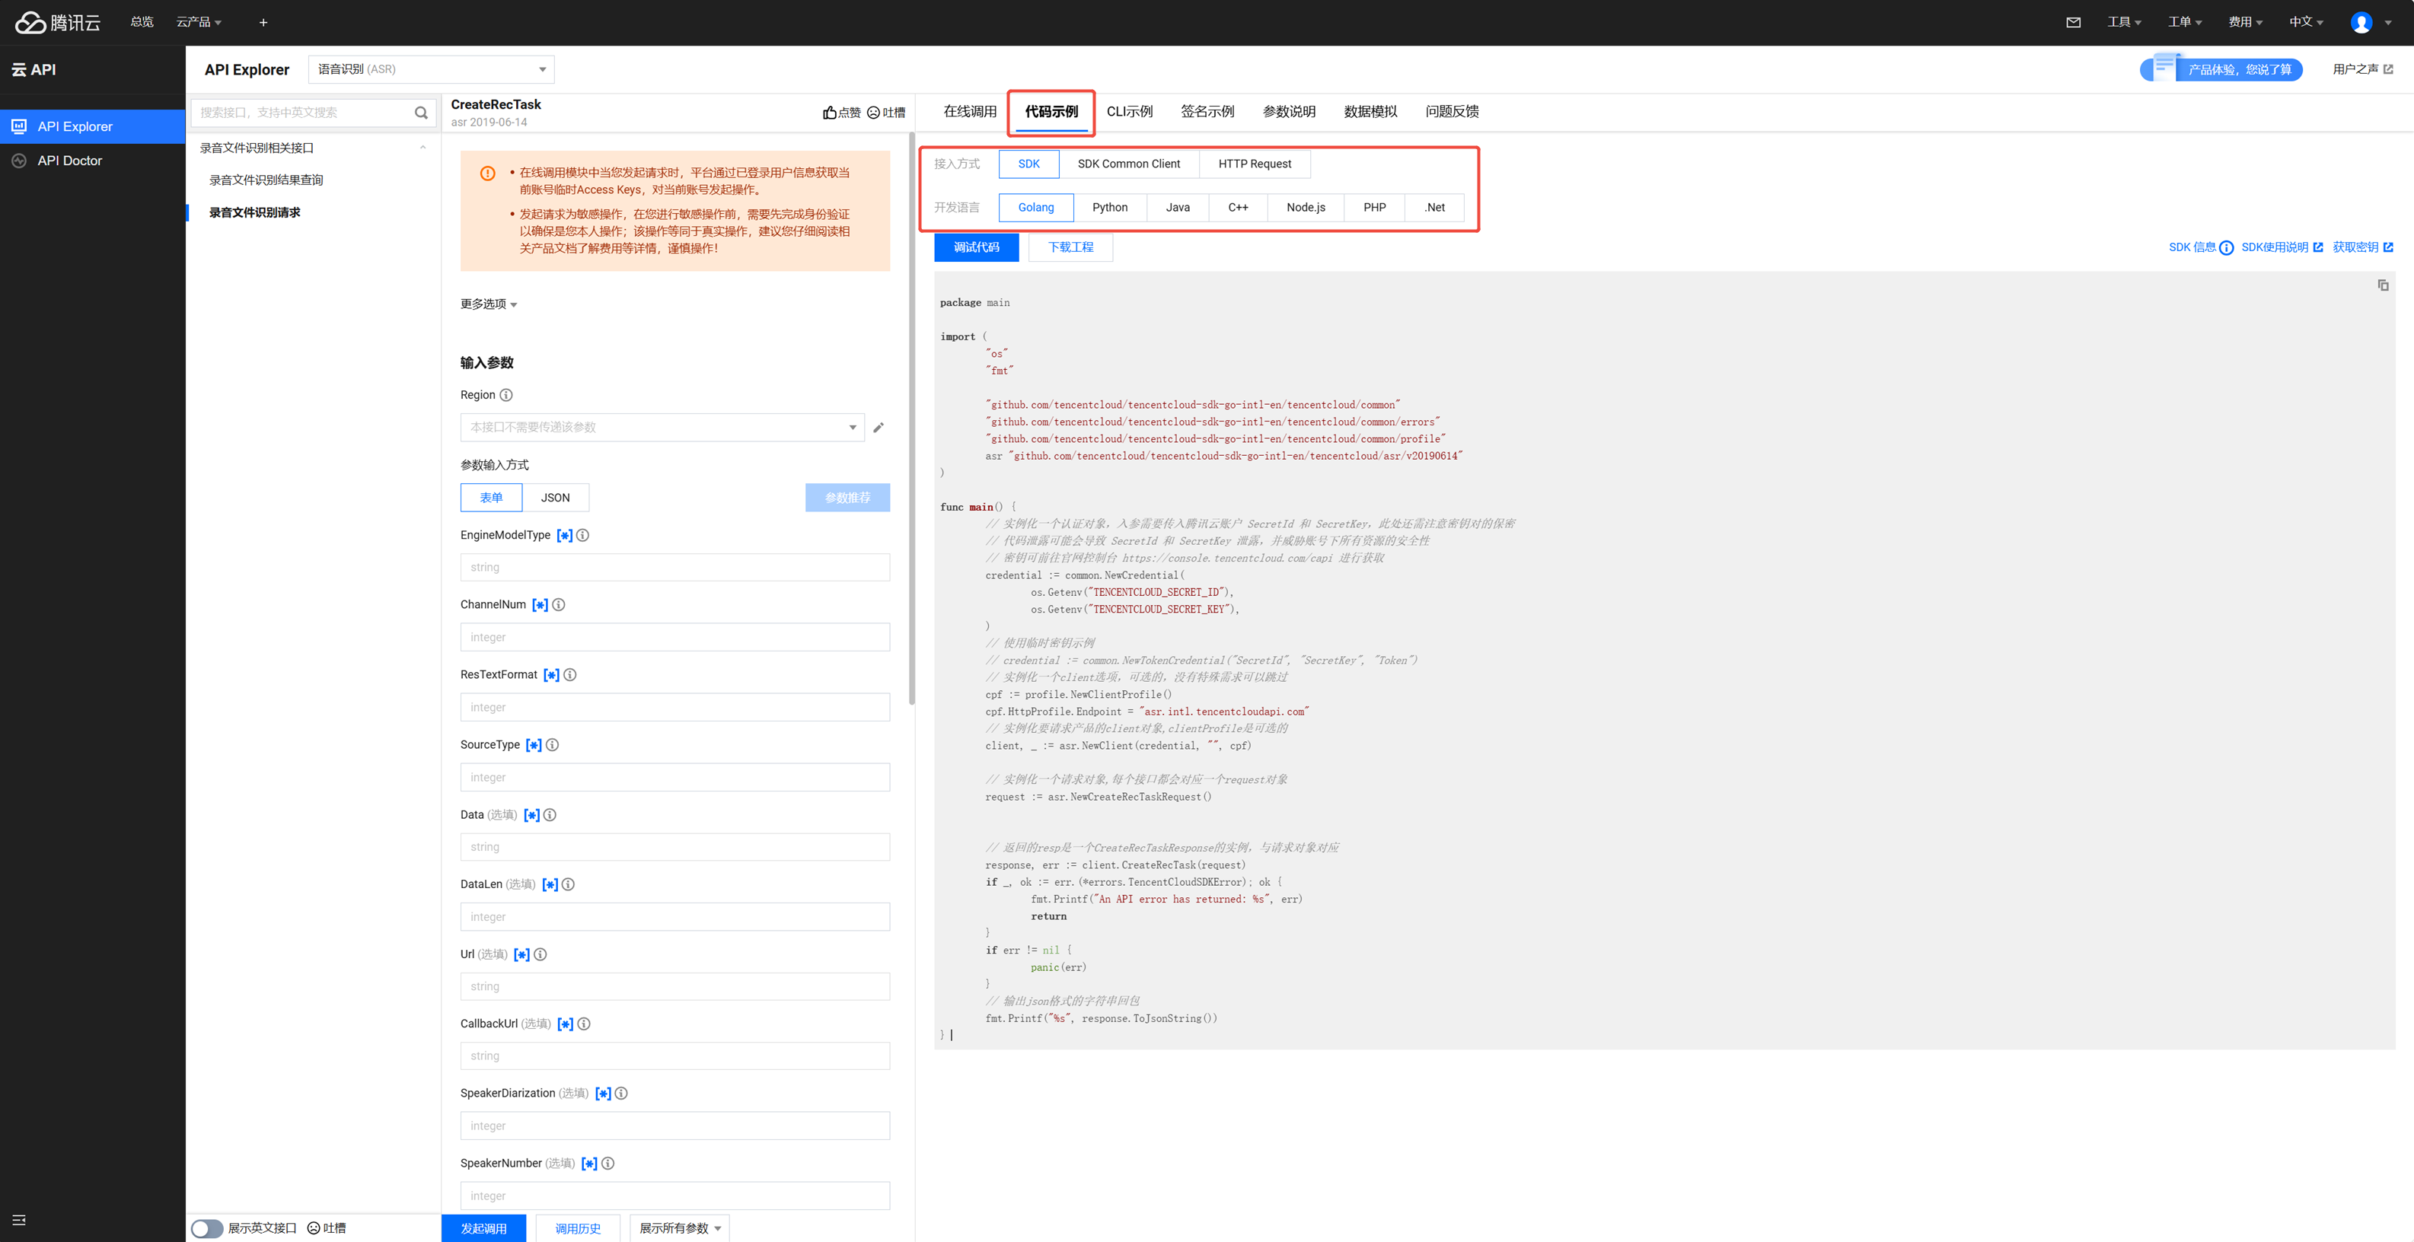Click the search magnifier icon in sidebar
This screenshot has width=2414, height=1242.
(421, 113)
